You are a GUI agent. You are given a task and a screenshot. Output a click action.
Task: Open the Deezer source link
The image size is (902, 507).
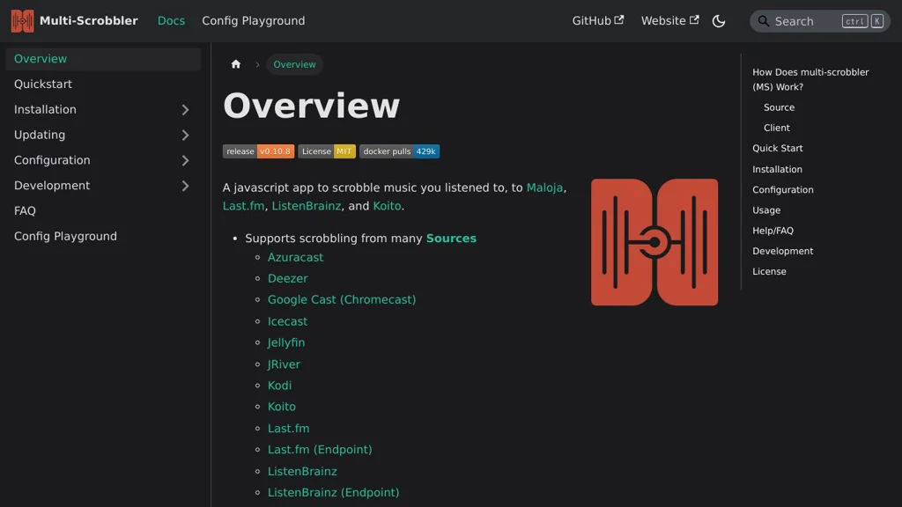pos(288,278)
